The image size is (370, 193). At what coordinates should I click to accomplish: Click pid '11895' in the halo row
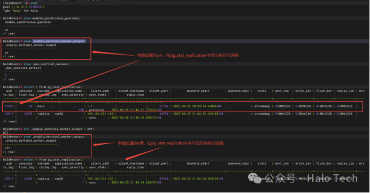9,106
